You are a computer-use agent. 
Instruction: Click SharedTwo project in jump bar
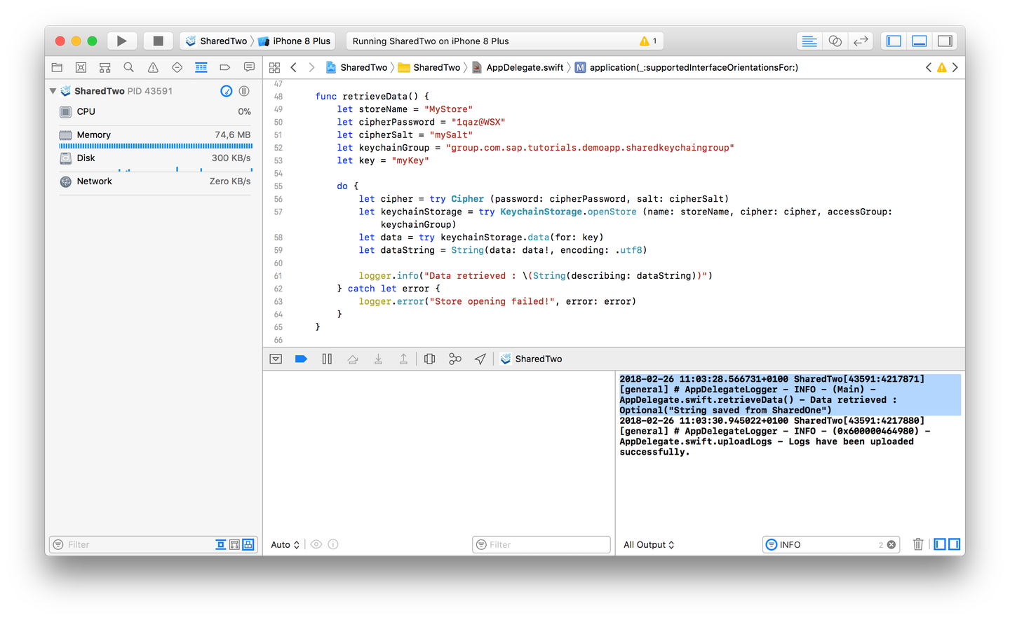(356, 67)
